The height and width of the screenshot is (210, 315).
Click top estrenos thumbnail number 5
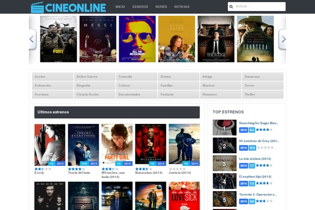tap(225, 199)
